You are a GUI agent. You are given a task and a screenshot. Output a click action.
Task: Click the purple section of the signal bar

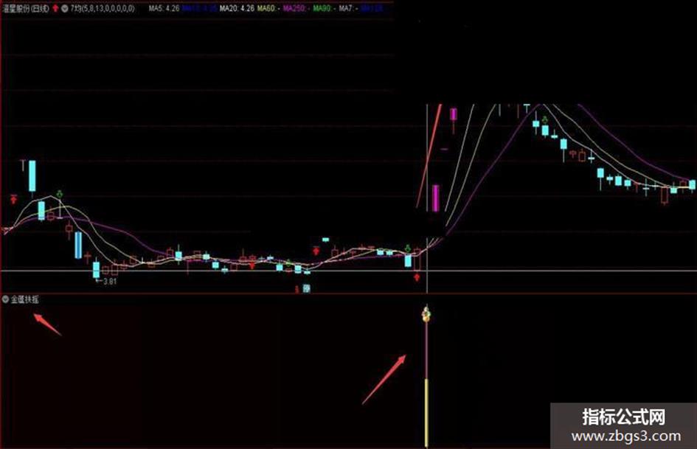[426, 350]
